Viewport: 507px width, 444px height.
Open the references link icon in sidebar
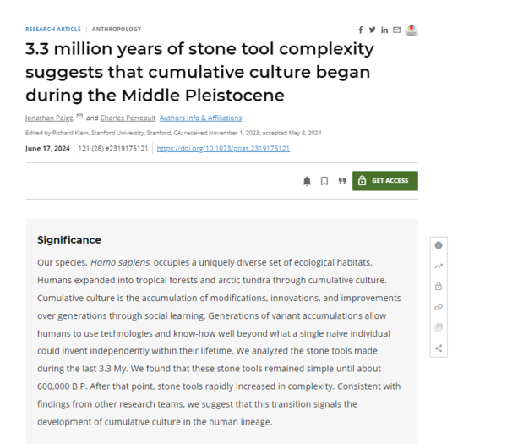coord(439,307)
